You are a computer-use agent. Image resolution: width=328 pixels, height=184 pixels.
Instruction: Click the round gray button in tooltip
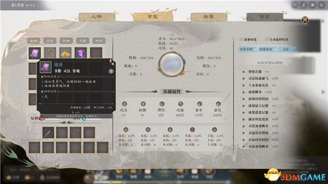pyautogui.click(x=111, y=71)
